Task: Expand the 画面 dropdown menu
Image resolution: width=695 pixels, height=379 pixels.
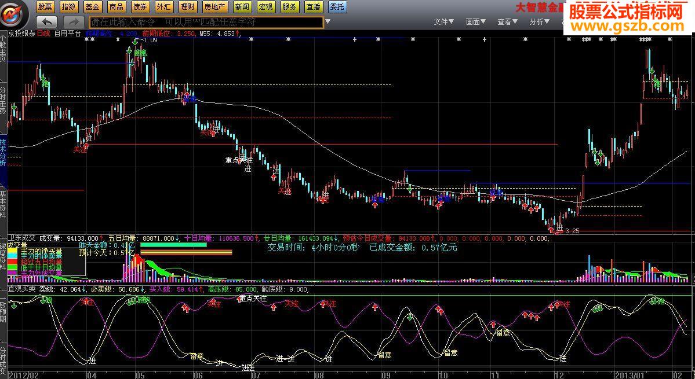Action: click(475, 22)
